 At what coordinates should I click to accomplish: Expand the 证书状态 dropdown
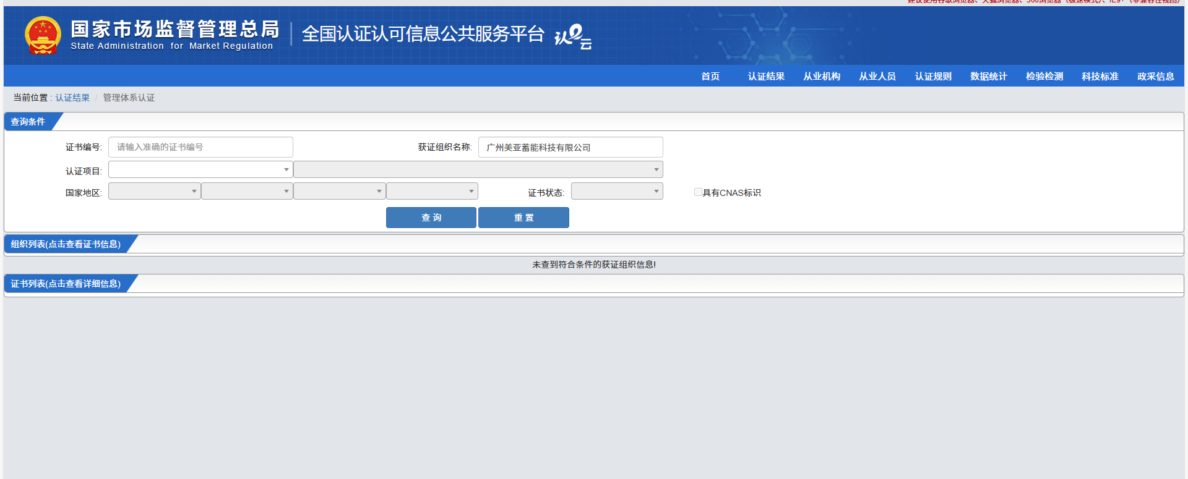[x=617, y=191]
